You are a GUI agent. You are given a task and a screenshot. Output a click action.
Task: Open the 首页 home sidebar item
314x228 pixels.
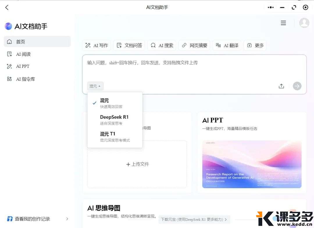pos(37,42)
